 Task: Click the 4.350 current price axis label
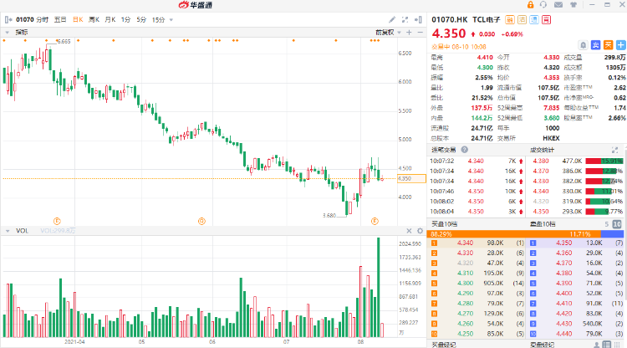[411, 179]
